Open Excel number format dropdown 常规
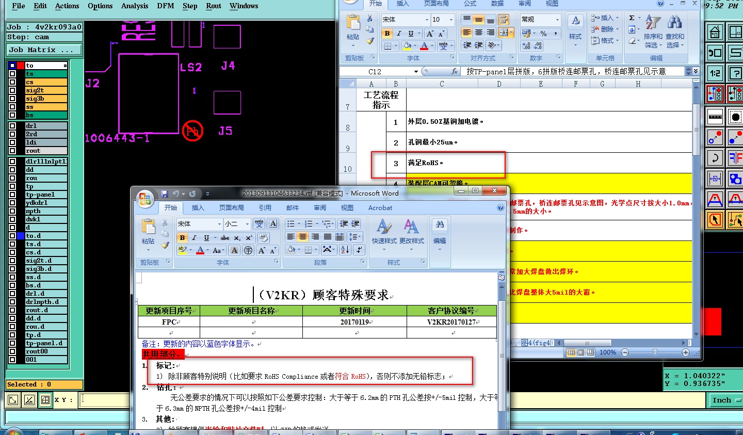 pyautogui.click(x=557, y=20)
